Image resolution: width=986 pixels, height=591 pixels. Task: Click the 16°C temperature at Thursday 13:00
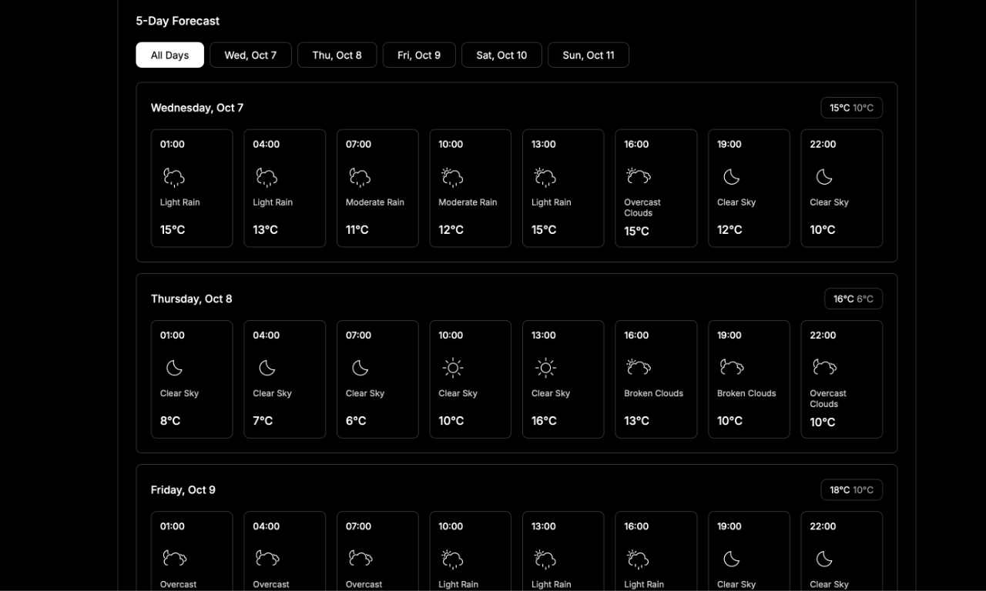click(544, 421)
